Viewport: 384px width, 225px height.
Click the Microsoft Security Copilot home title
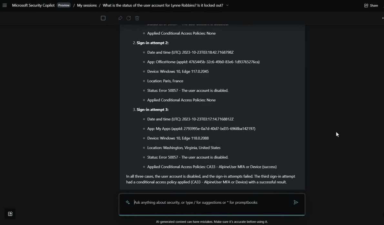33,5
